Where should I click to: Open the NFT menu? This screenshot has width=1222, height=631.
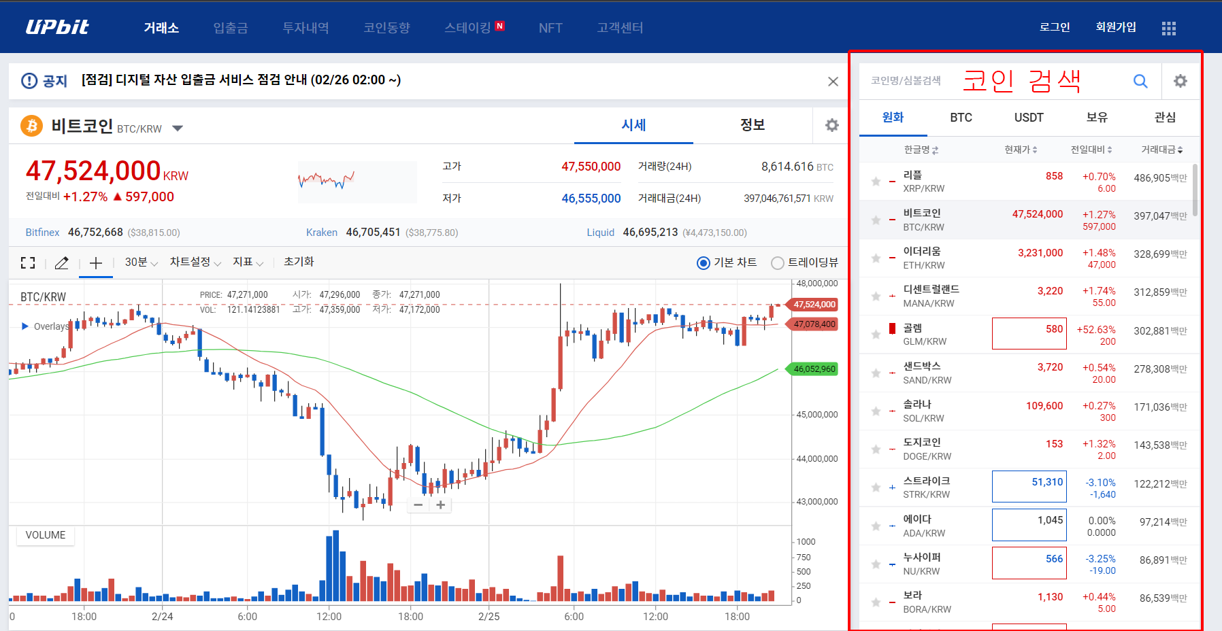pyautogui.click(x=550, y=28)
